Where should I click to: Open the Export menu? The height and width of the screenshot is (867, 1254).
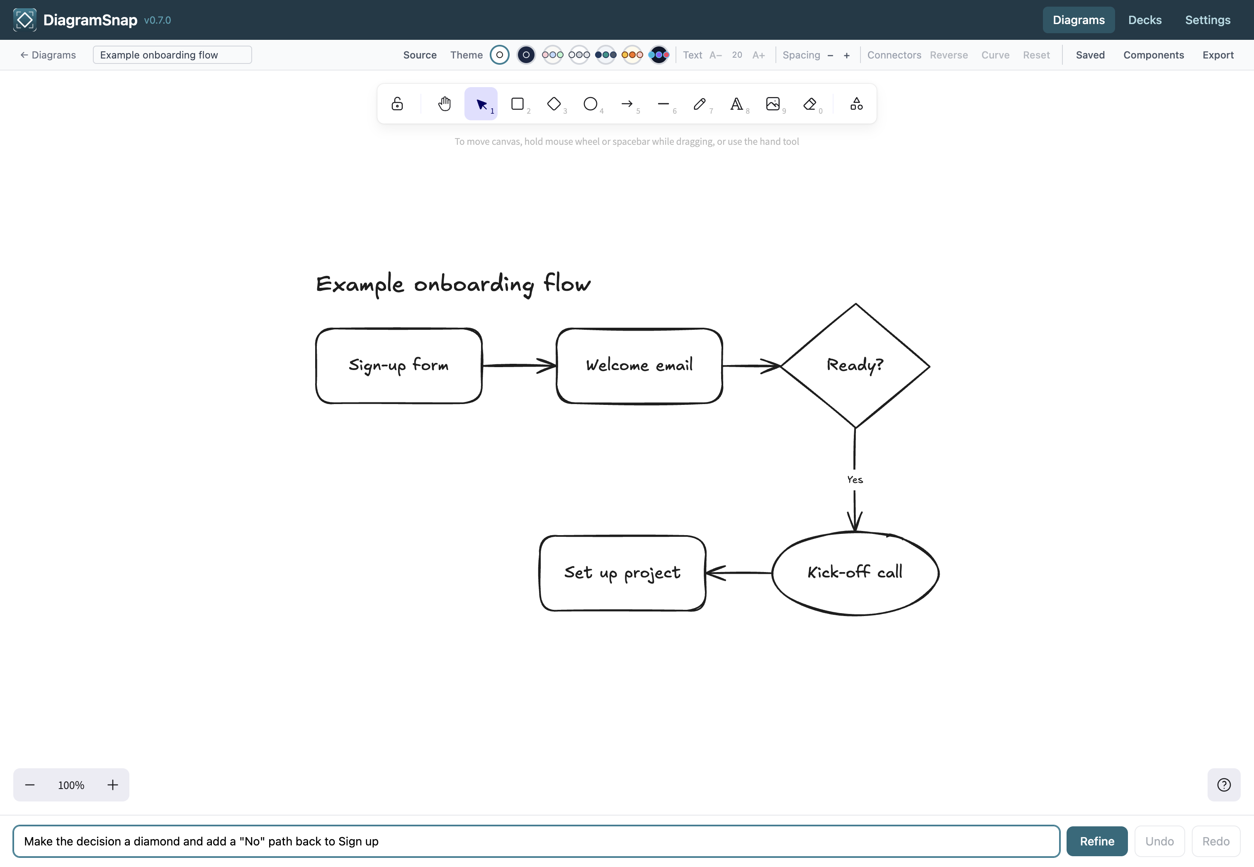pos(1218,55)
